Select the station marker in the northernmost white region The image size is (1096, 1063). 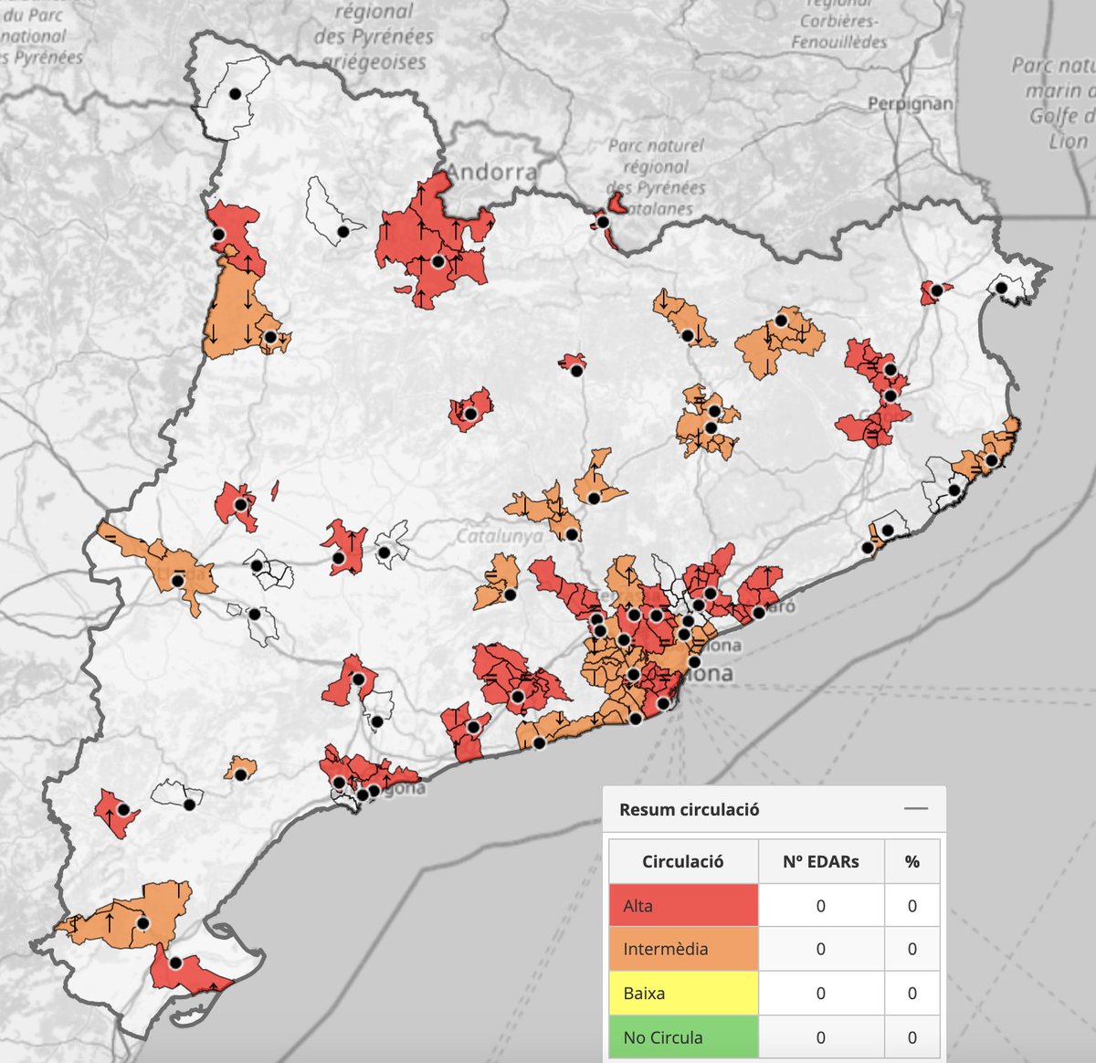pyautogui.click(x=235, y=93)
